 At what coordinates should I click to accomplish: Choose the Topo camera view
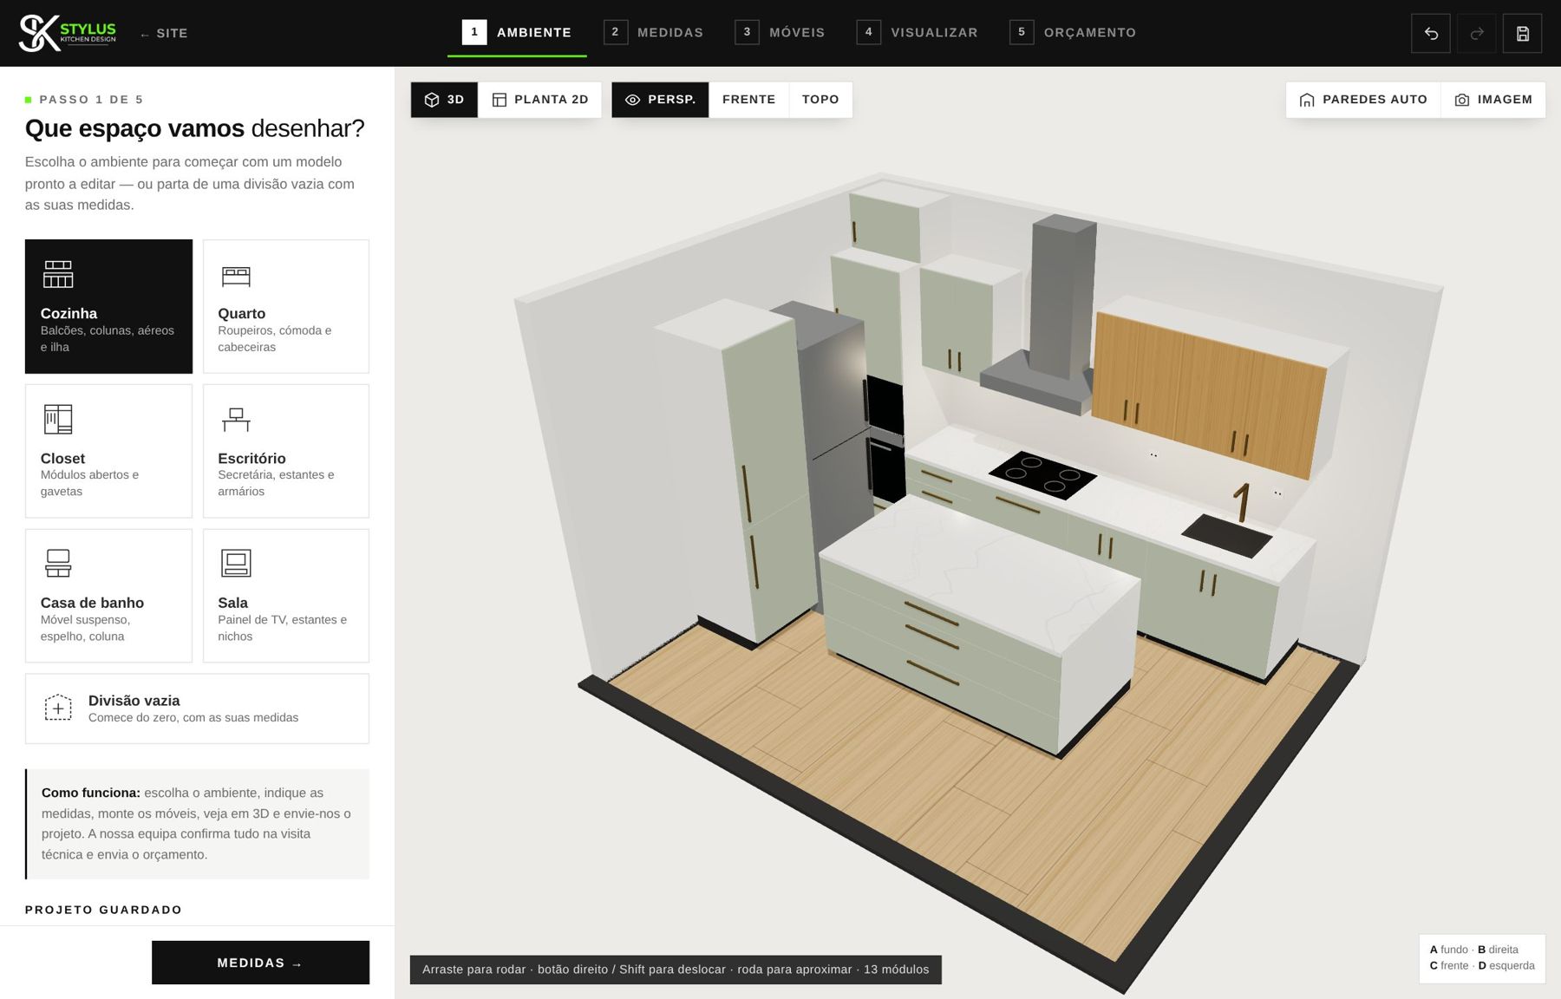(x=820, y=100)
